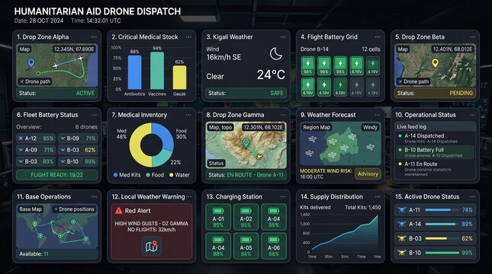This screenshot has width=492, height=274.
Task: Click the ACTIVE status bar in Drop Zone Alpha
Action: pyautogui.click(x=56, y=93)
